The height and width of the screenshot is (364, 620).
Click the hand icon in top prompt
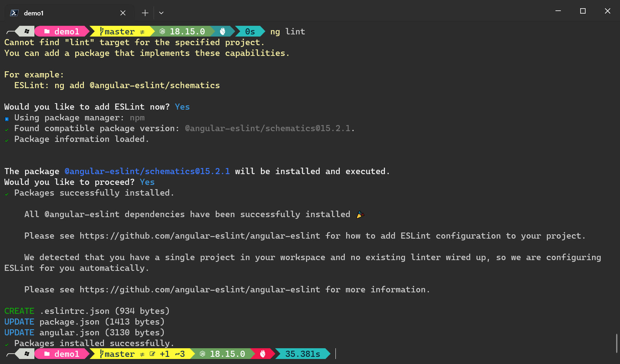pos(223,32)
